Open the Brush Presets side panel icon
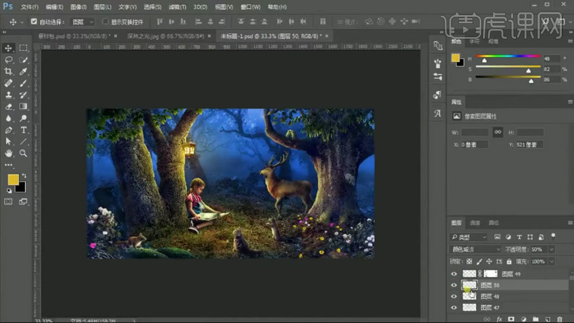Image resolution: width=574 pixels, height=323 pixels. (x=437, y=64)
